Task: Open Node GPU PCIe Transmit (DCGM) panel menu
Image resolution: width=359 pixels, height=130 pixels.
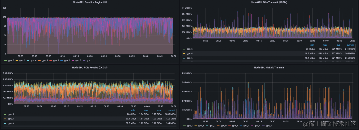Action: tap(269, 2)
